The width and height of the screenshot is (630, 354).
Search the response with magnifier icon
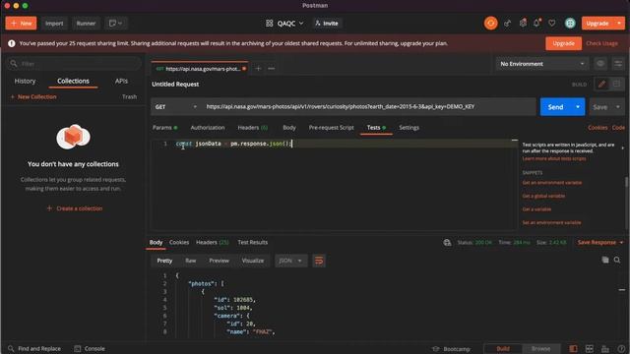click(x=617, y=260)
